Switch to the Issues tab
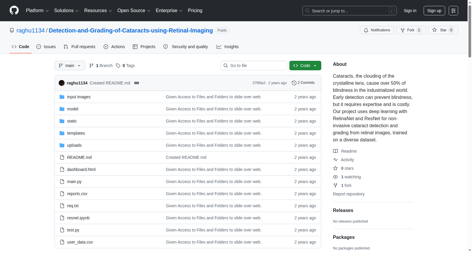Image resolution: width=472 pixels, height=253 pixels. tap(46, 47)
